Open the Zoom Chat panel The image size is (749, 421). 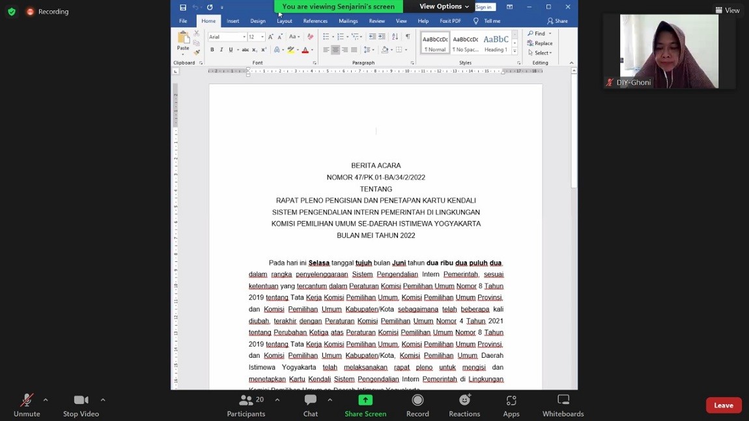[x=311, y=405]
